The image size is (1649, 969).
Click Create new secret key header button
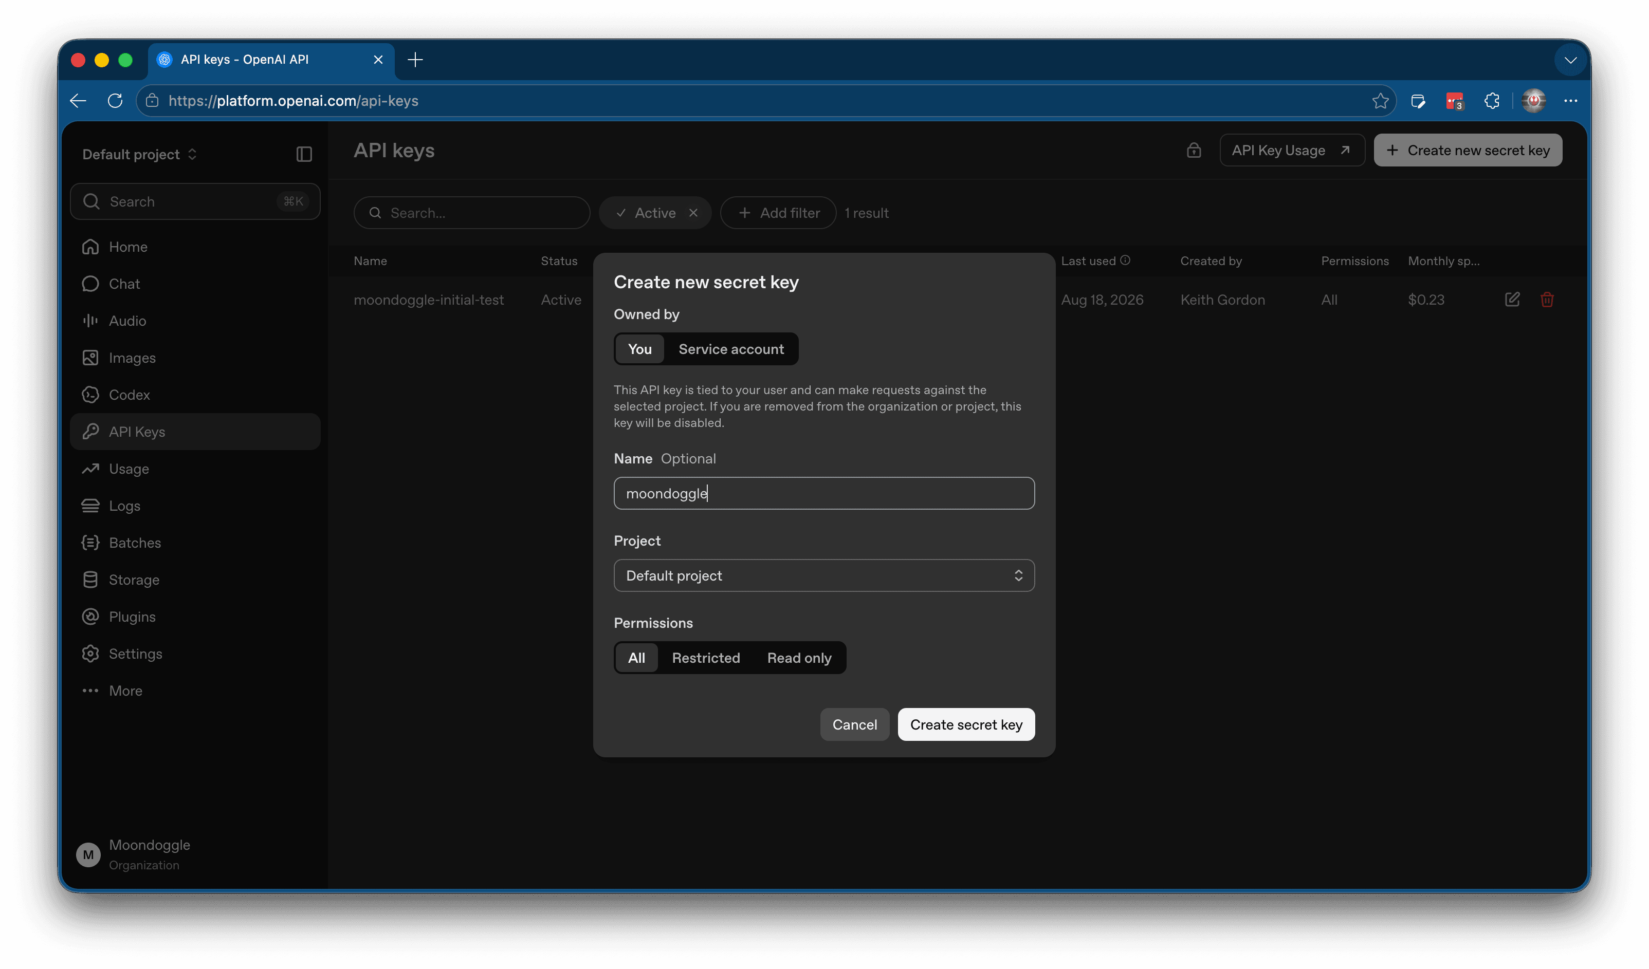1468,151
